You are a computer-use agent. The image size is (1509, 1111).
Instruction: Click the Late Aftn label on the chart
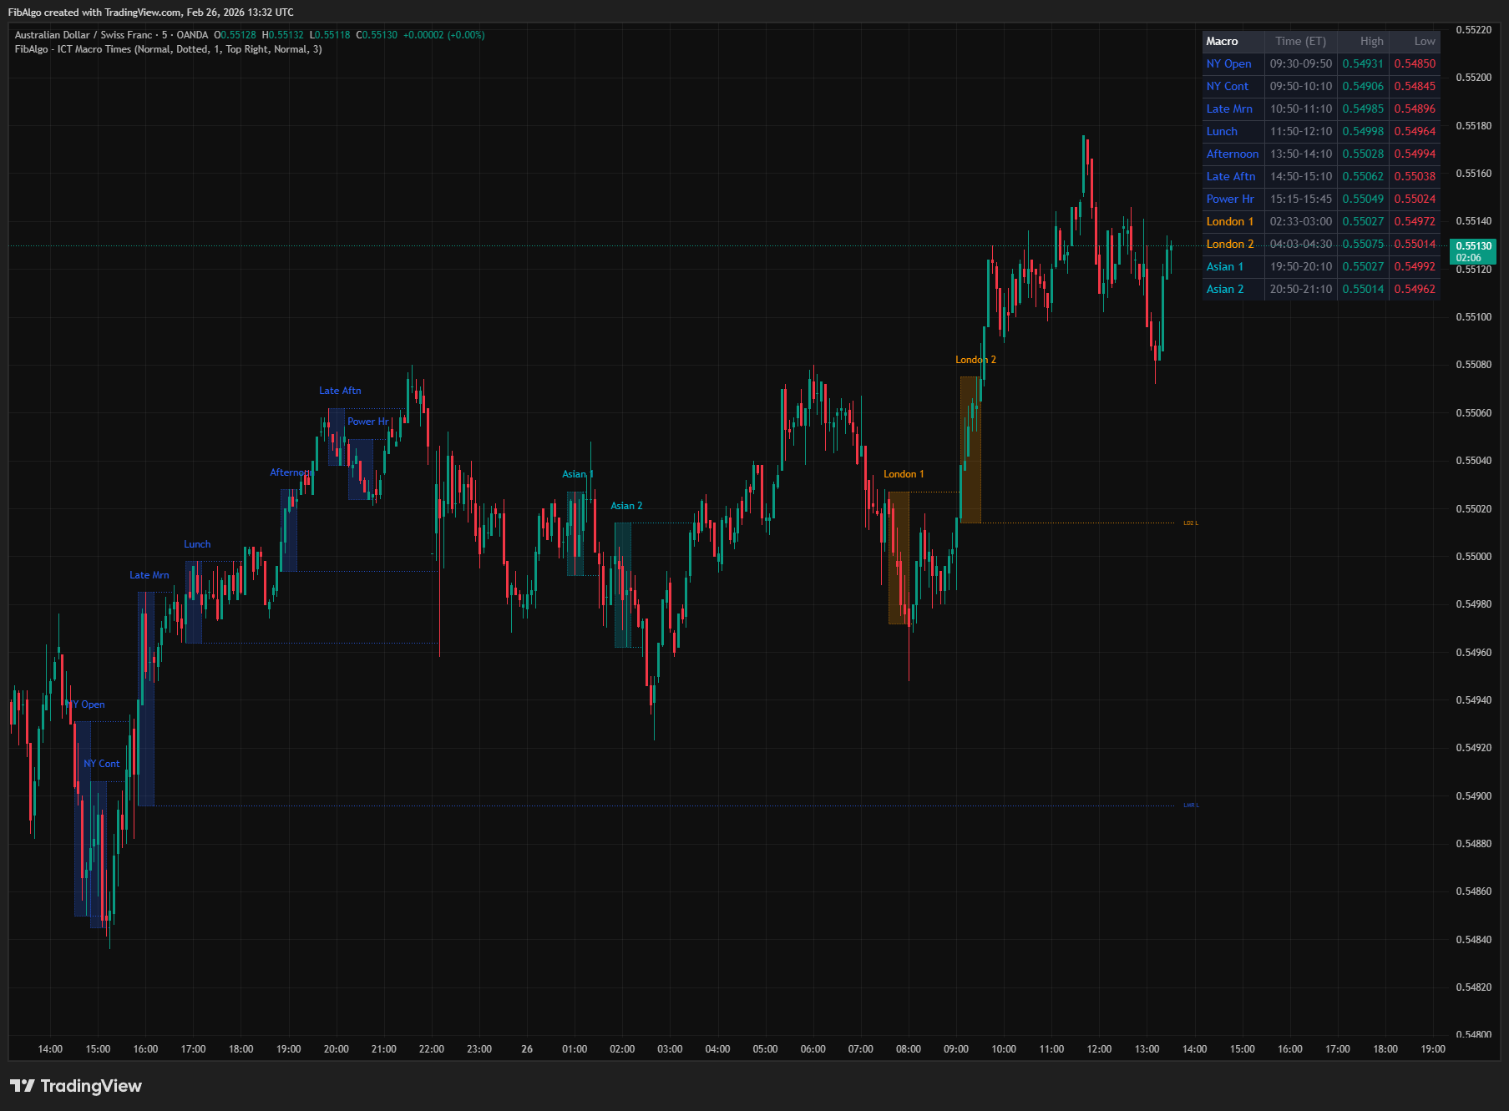tap(338, 390)
